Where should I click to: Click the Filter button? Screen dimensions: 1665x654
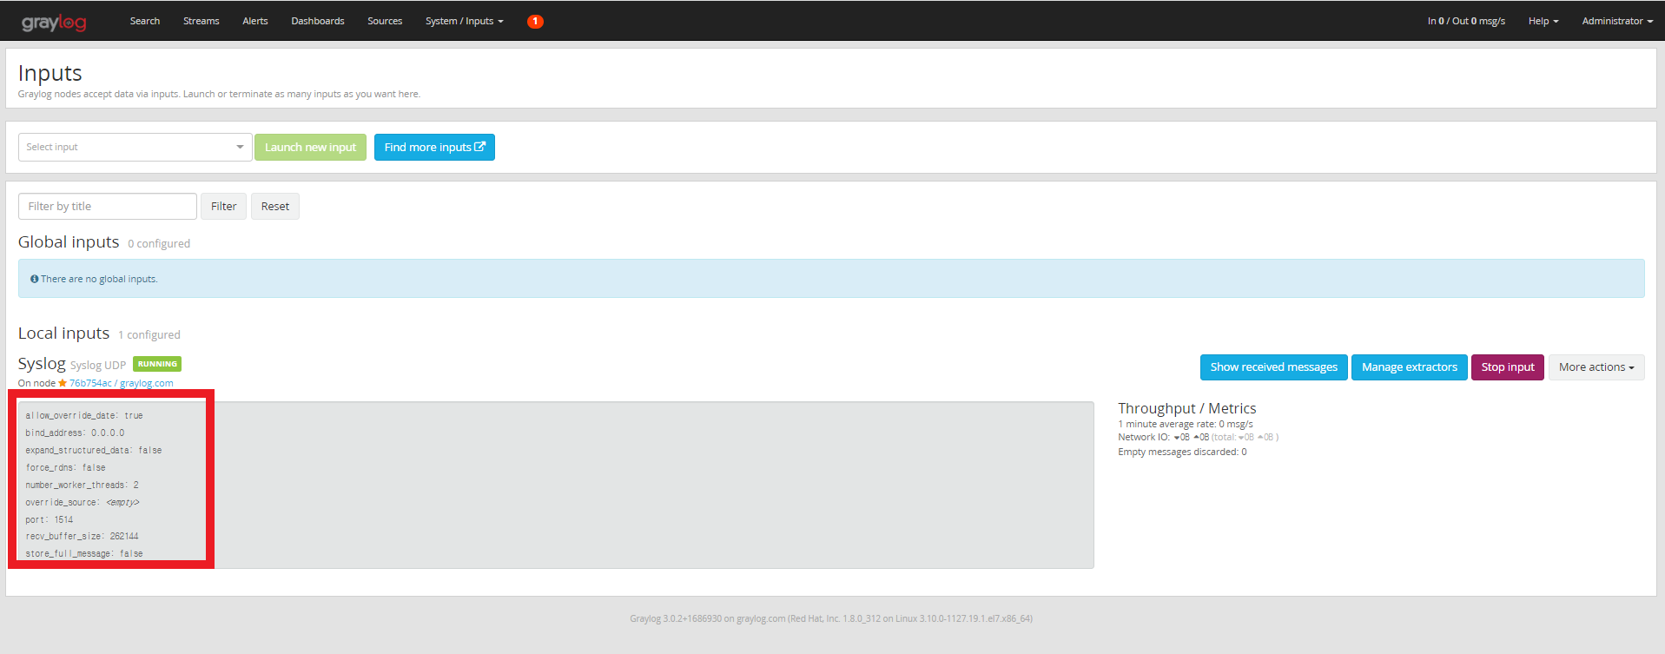coord(223,207)
